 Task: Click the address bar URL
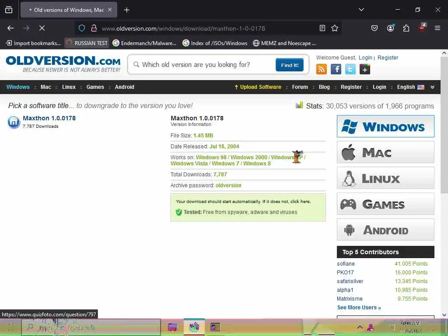[x=183, y=28]
